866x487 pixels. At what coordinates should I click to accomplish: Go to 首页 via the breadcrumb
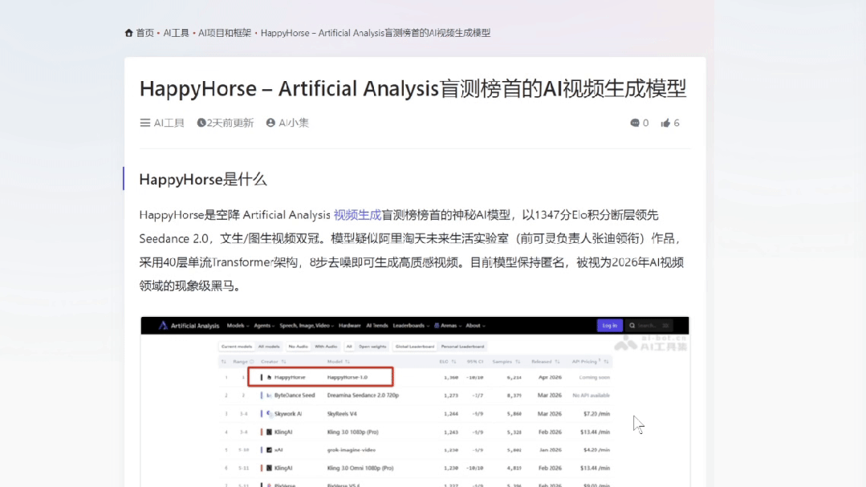tap(144, 33)
